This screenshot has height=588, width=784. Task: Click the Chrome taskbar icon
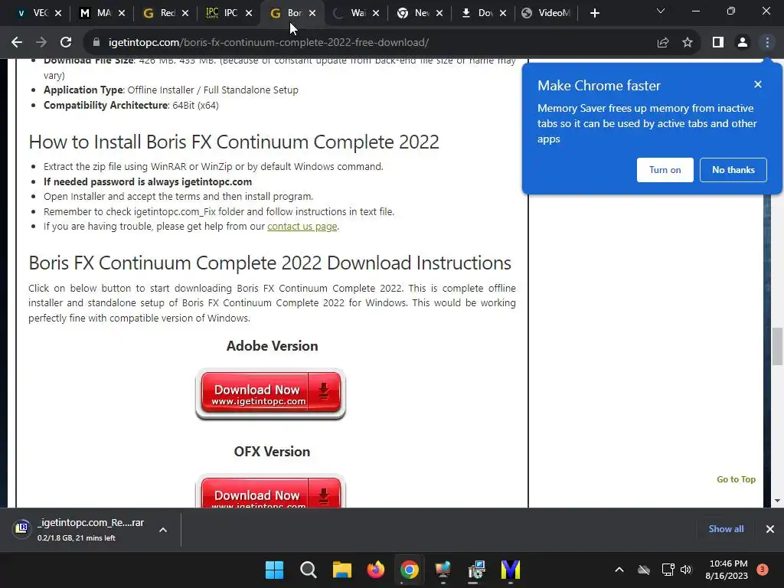click(410, 570)
